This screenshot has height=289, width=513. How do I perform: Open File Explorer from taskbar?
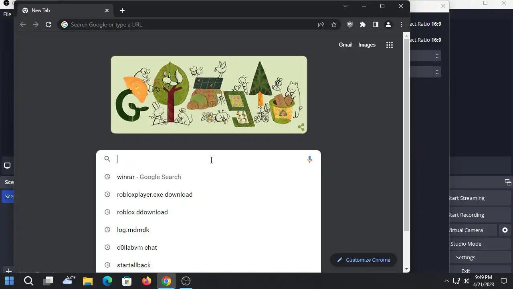(x=88, y=281)
